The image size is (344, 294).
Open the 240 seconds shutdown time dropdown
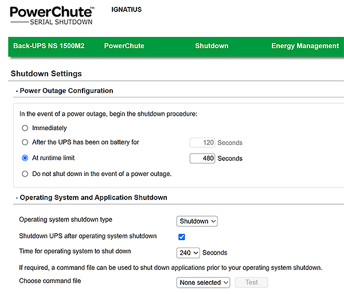(188, 253)
